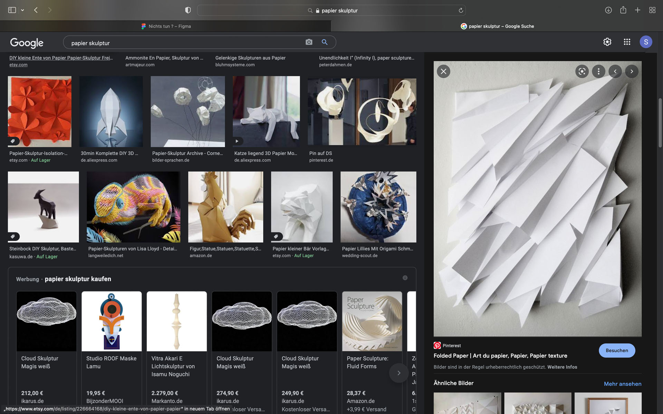
Task: Open the Safari downloads icon
Action: (608, 10)
